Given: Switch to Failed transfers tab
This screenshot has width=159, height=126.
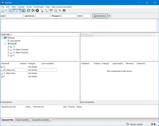Looking at the screenshot, I should (23, 120).
